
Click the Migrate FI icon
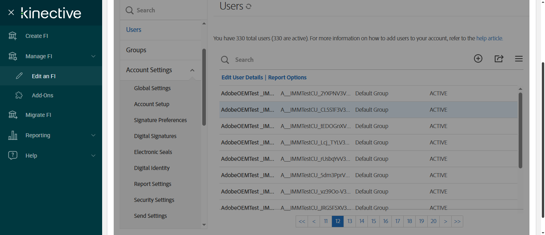coord(13,115)
